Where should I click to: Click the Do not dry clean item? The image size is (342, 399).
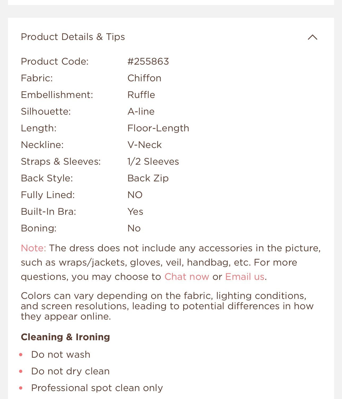tap(70, 371)
